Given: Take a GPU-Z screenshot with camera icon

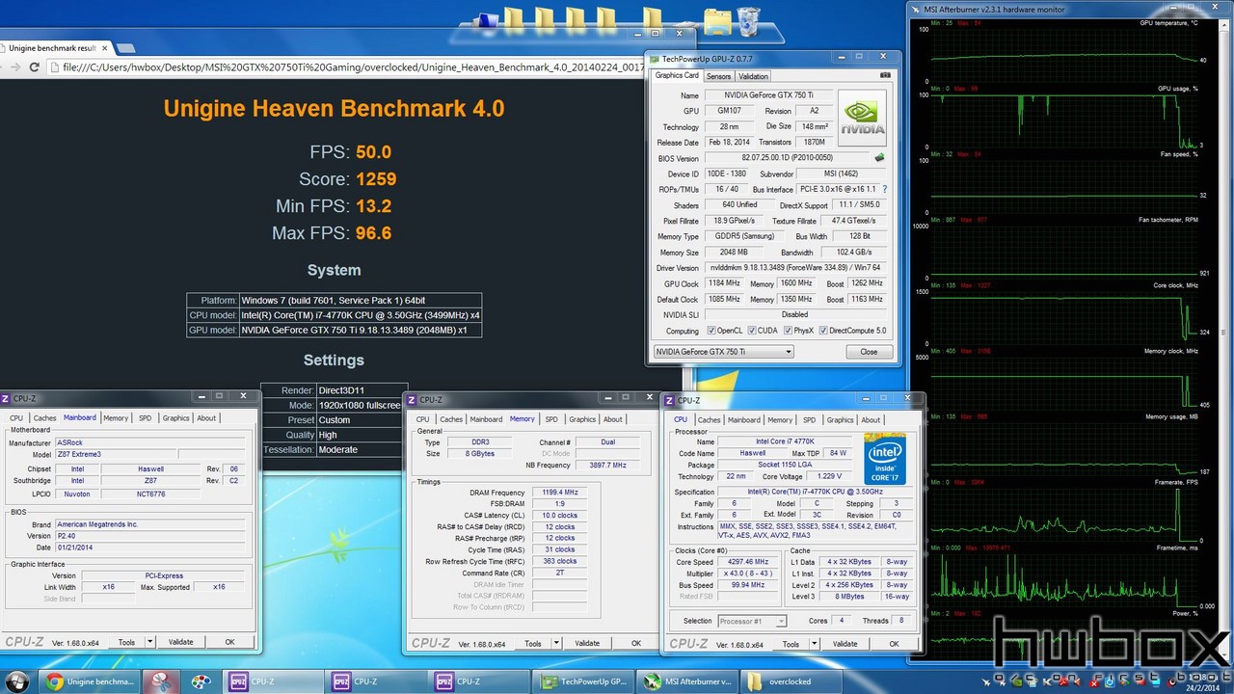Looking at the screenshot, I should (885, 75).
